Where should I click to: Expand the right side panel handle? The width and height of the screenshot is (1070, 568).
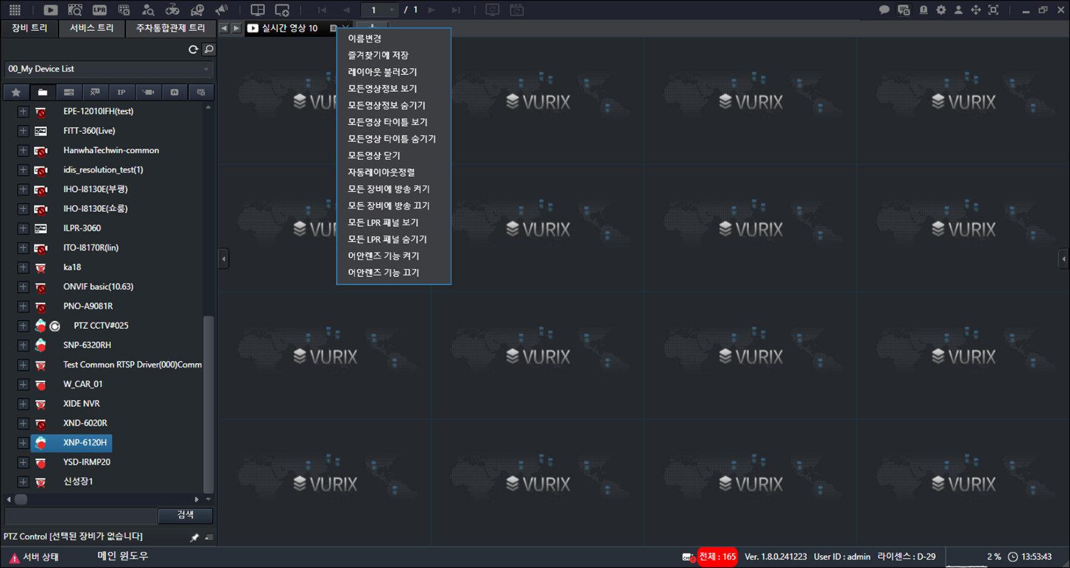1064,259
